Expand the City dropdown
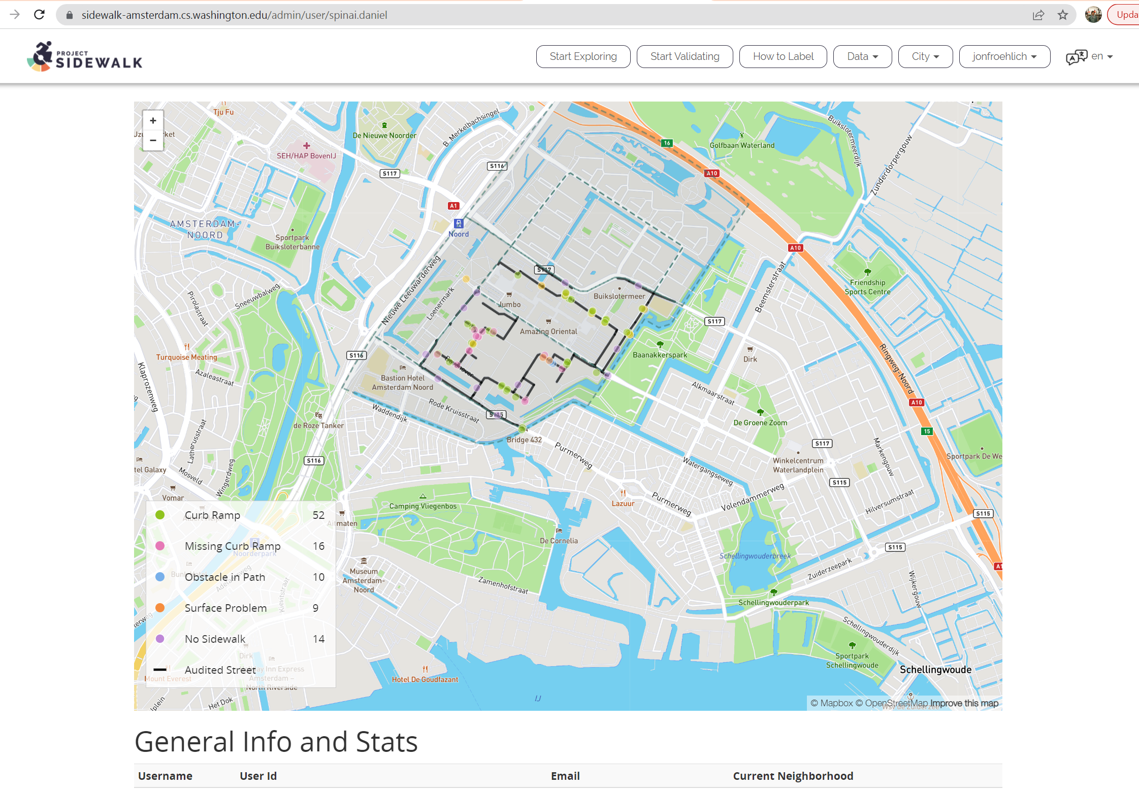The image size is (1139, 791). pyautogui.click(x=925, y=56)
